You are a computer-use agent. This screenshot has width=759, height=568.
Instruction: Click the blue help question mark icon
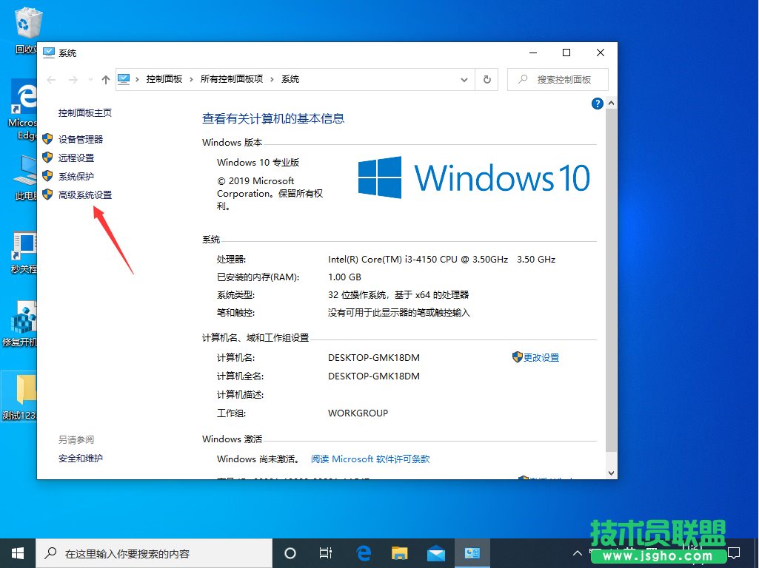(598, 104)
